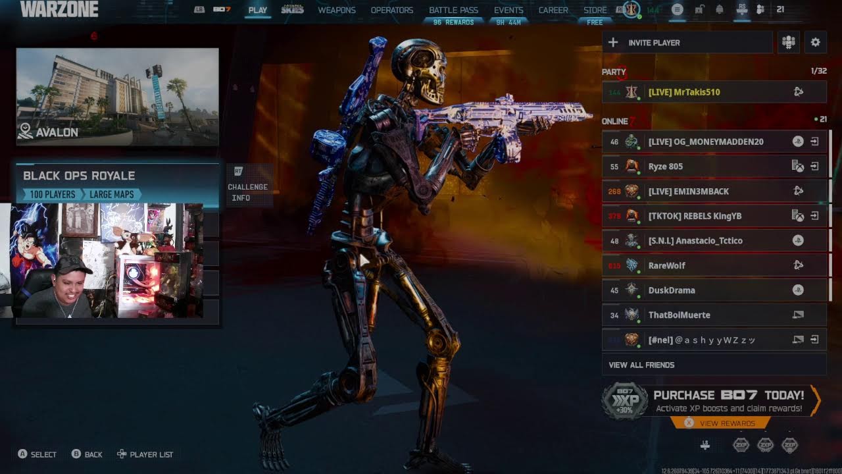Click the plus icon for Invite Player

[613, 43]
